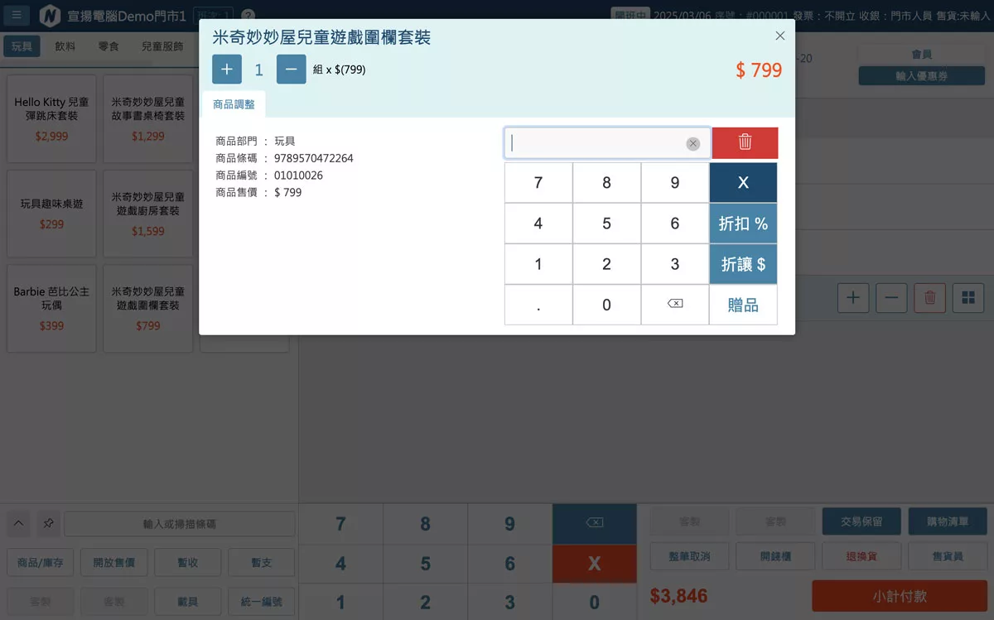Tap the red X key in the bottom keypad
The width and height of the screenshot is (994, 620).
tap(594, 563)
